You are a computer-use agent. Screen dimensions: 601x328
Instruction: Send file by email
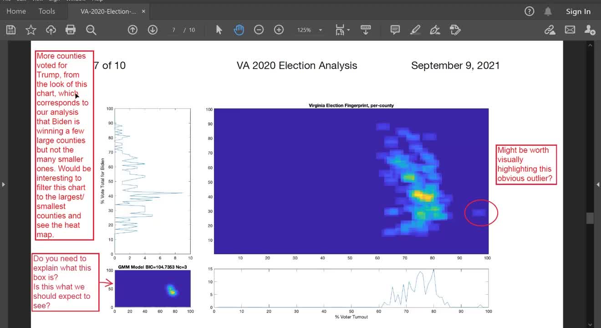tap(570, 30)
